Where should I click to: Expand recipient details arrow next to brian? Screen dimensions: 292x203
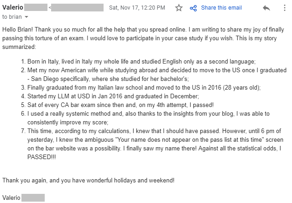26,17
